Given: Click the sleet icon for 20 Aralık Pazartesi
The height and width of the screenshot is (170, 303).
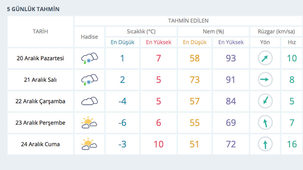Looking at the screenshot, I should tap(89, 59).
